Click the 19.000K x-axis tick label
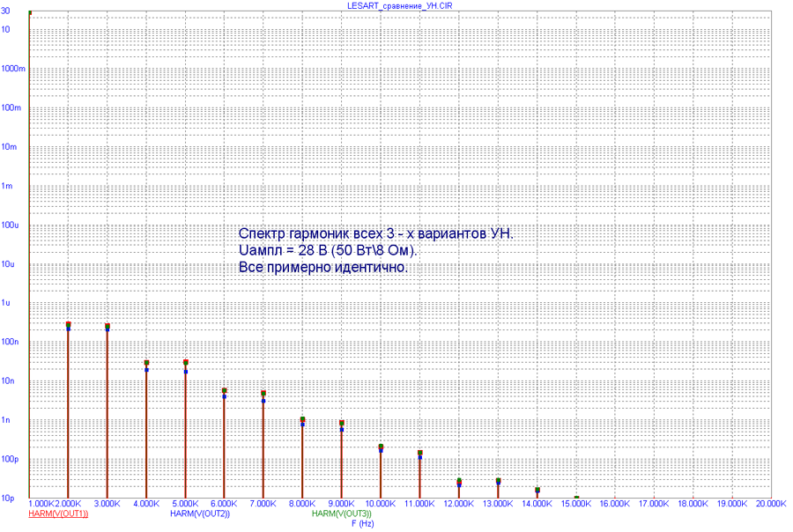Viewport: 793px width, 532px height. (x=732, y=504)
